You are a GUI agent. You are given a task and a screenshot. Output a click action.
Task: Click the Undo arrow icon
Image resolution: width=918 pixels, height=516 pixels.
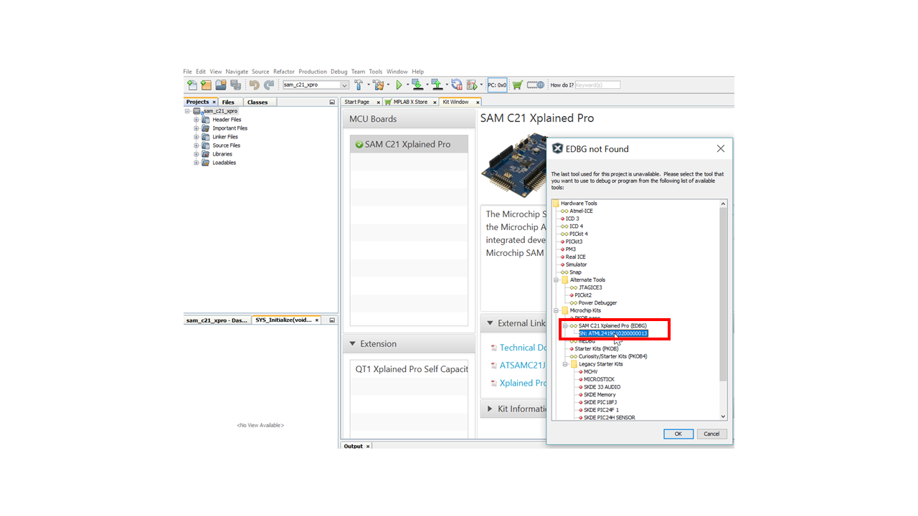[x=254, y=85]
